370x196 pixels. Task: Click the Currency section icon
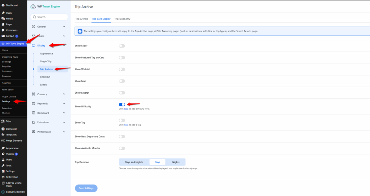click(34, 94)
